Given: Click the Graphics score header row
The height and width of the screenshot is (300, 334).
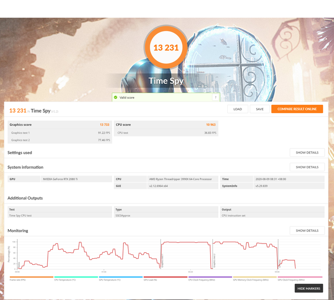Looking at the screenshot, I should click(x=60, y=125).
